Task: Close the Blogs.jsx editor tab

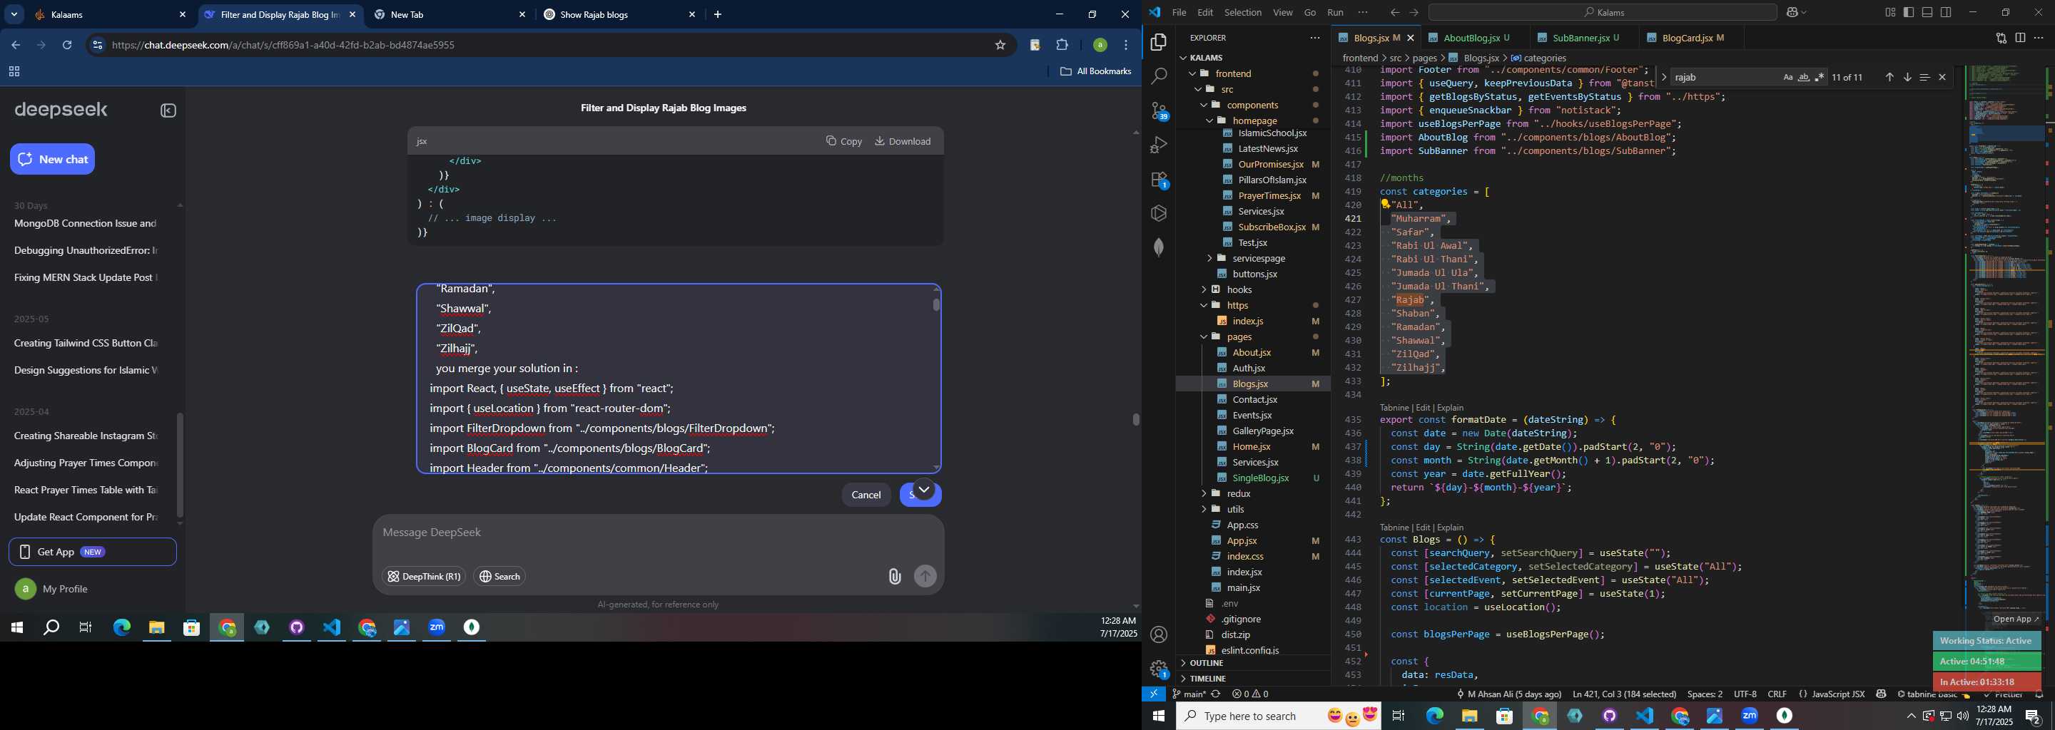Action: pyautogui.click(x=1411, y=38)
